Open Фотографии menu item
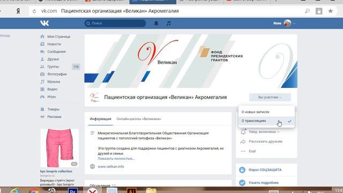The image size is (343, 193). pos(57,74)
